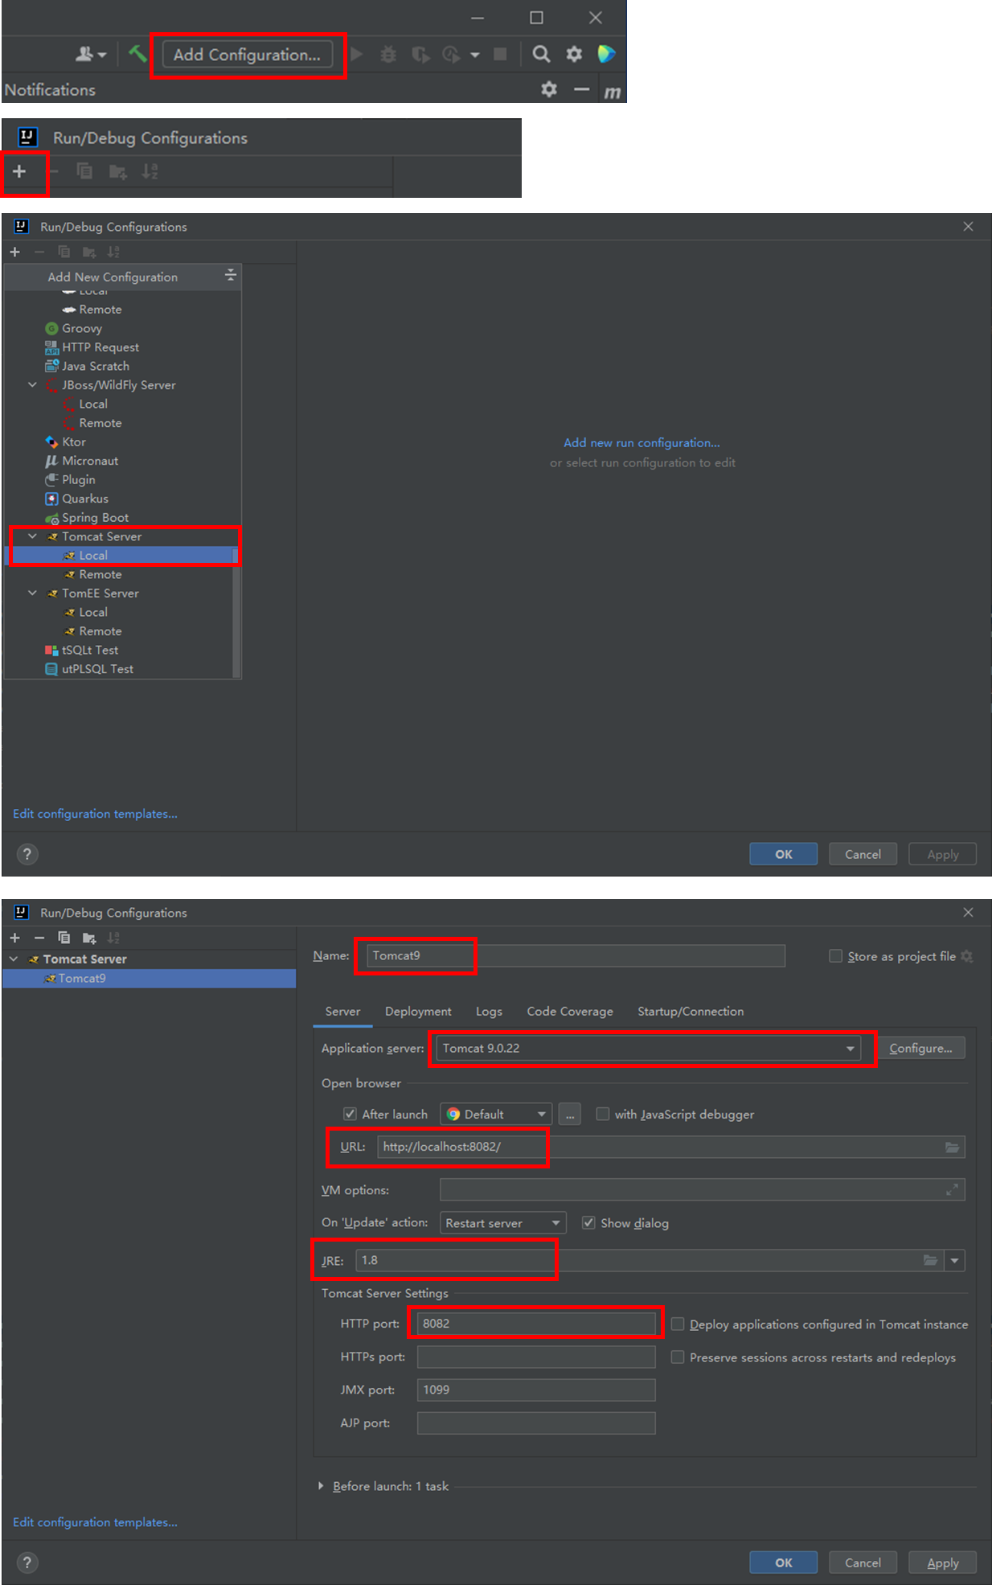The width and height of the screenshot is (992, 1585).
Task: Open the Maven 'm' tool window icon
Action: point(613,92)
